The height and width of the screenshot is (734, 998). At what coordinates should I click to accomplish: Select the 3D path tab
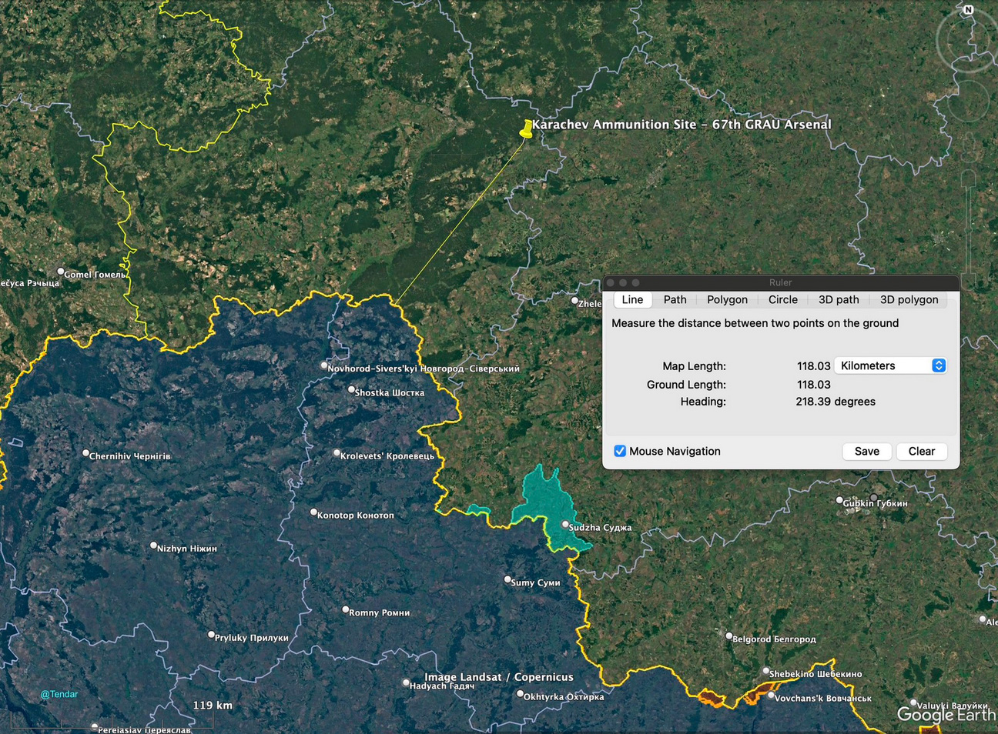pos(838,299)
